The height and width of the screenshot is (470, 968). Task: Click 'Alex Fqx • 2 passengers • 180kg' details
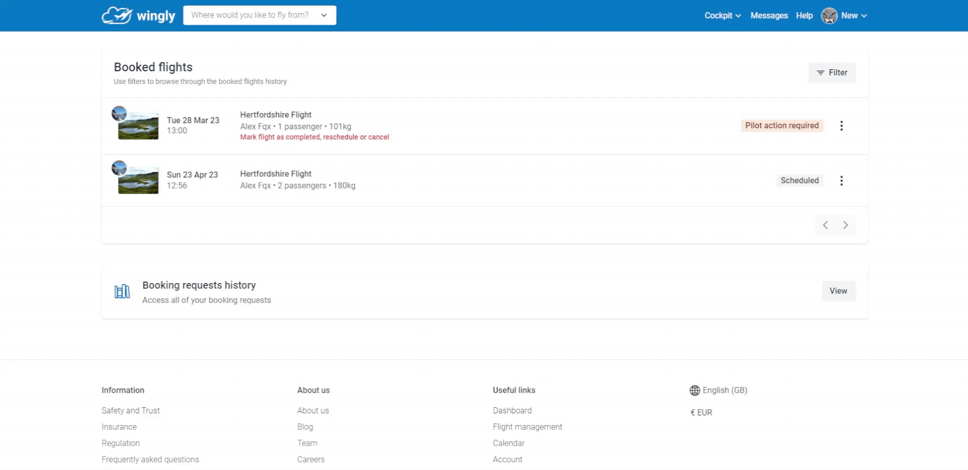[298, 185]
